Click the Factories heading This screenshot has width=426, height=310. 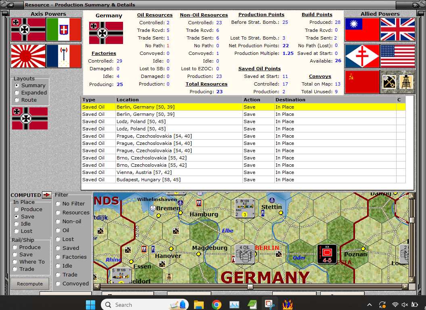click(104, 54)
